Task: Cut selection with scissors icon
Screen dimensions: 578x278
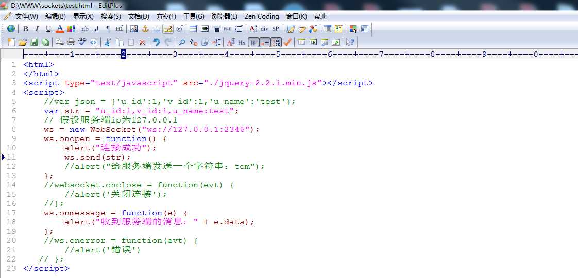Action: (108, 42)
